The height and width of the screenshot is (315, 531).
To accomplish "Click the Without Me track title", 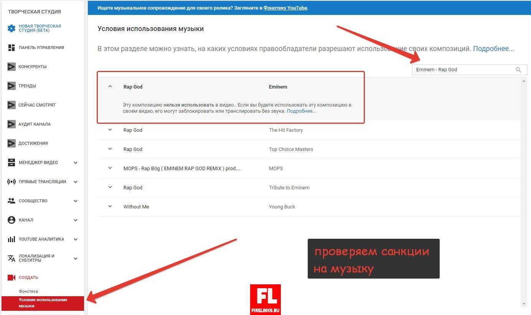I will coord(136,207).
